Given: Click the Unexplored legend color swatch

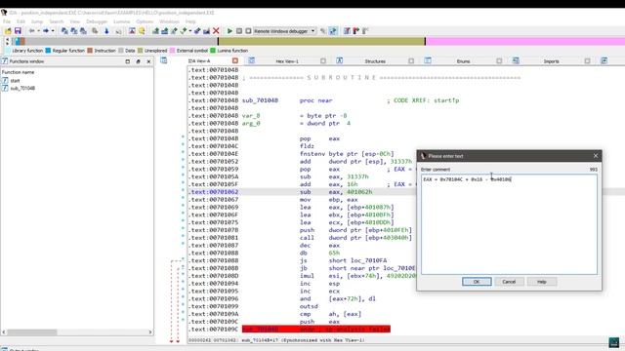Looking at the screenshot, I should pyautogui.click(x=140, y=51).
